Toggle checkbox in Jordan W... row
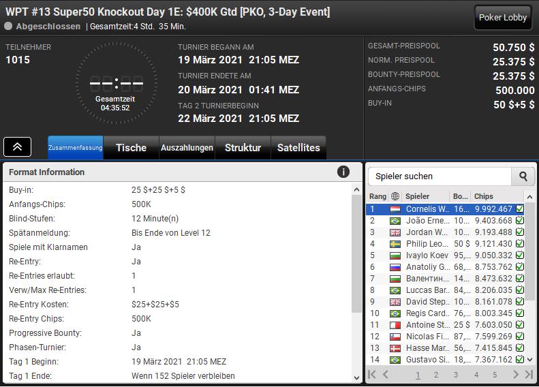This screenshot has height=387, width=539. [x=520, y=232]
